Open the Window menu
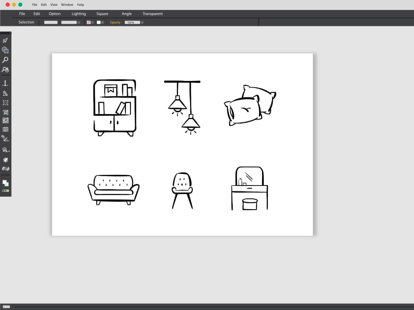The height and width of the screenshot is (310, 414). pos(67,5)
